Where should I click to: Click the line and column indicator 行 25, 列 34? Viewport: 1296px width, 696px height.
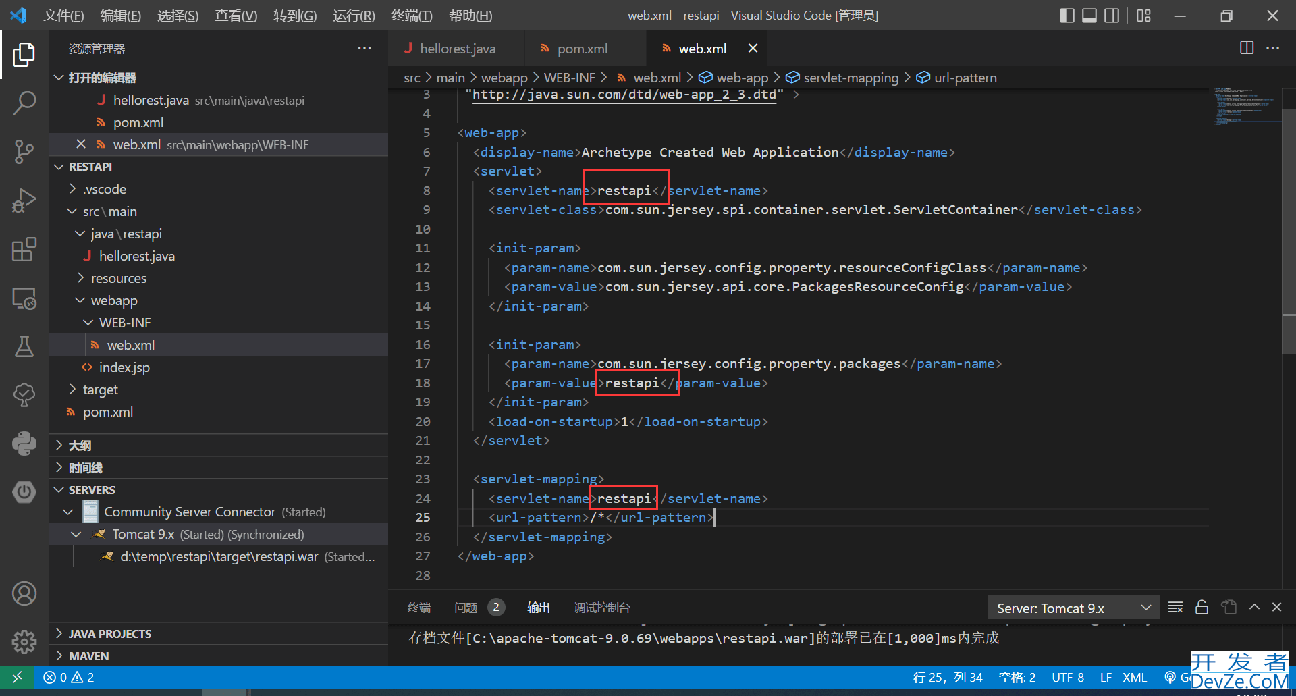pyautogui.click(x=947, y=677)
